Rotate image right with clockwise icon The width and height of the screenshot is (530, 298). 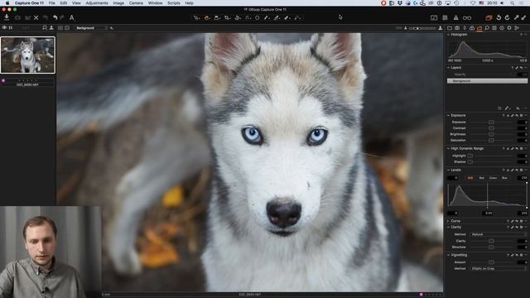click(507, 17)
